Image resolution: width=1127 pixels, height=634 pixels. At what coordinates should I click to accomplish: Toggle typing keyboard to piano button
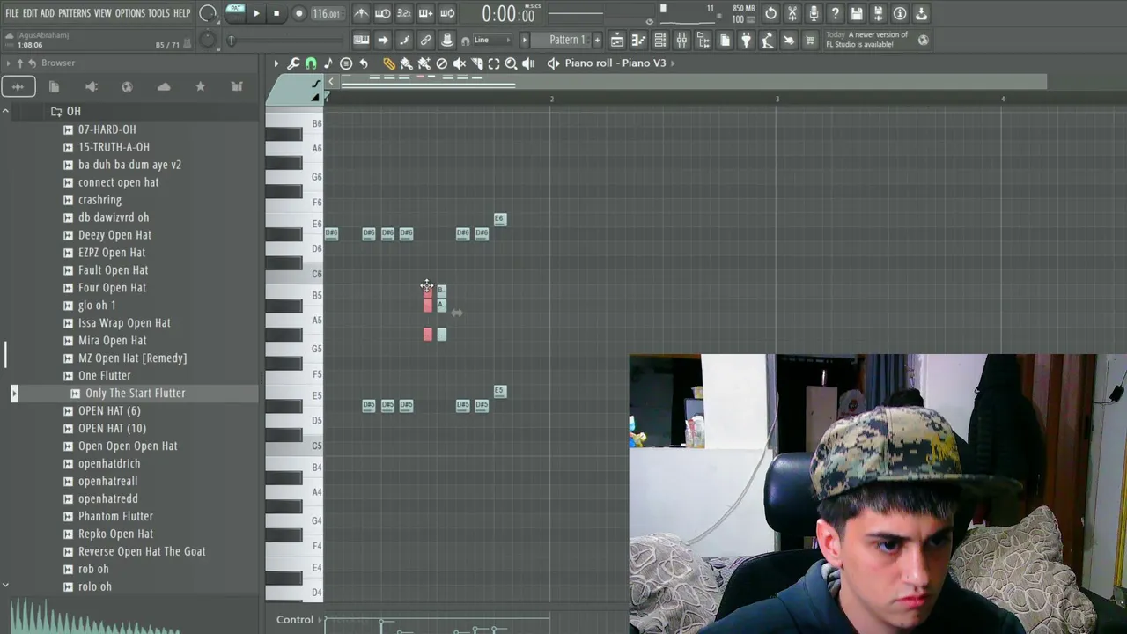[361, 40]
